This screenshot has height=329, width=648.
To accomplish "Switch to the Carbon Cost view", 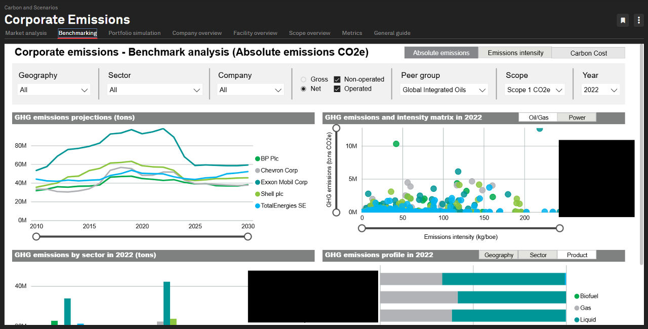I will point(588,53).
